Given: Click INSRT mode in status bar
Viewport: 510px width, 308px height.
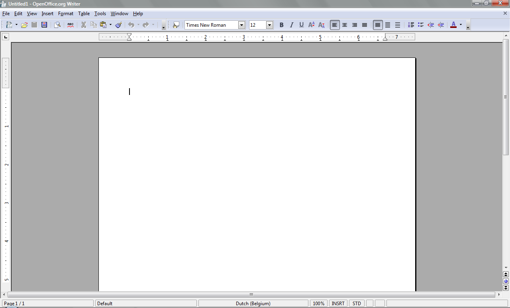Looking at the screenshot, I should (338, 304).
